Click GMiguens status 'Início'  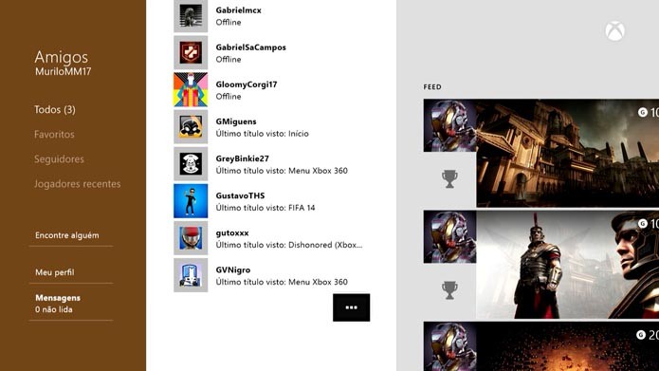click(x=263, y=134)
